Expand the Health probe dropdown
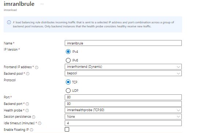Screen dimensions: 203x133 click(123, 110)
